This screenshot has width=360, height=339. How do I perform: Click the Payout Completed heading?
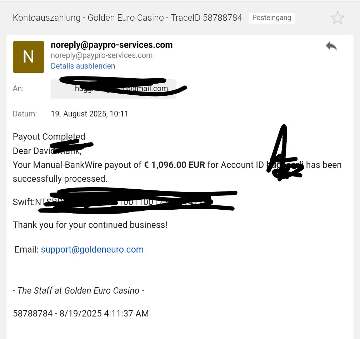49,137
